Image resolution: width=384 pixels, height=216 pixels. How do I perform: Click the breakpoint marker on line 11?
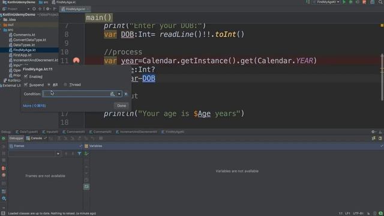(x=76, y=61)
